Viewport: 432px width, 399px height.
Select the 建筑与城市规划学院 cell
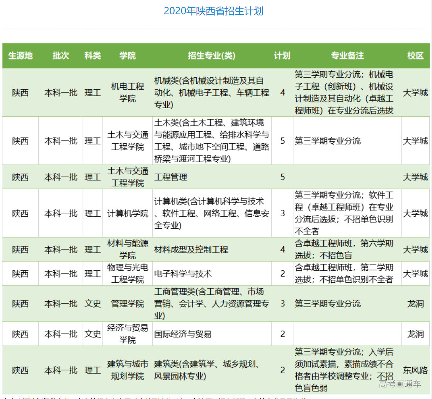(128, 370)
